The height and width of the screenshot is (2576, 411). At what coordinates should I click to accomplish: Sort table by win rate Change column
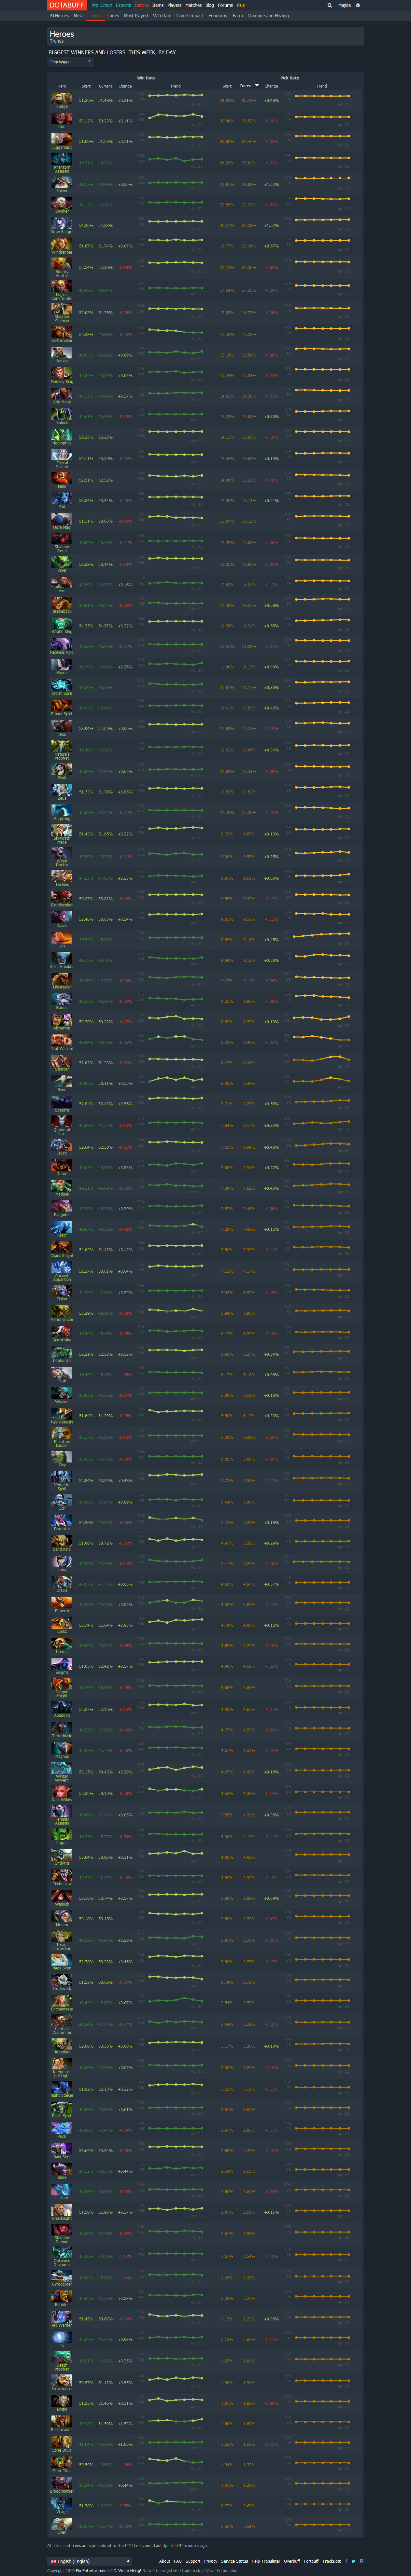[x=125, y=86]
